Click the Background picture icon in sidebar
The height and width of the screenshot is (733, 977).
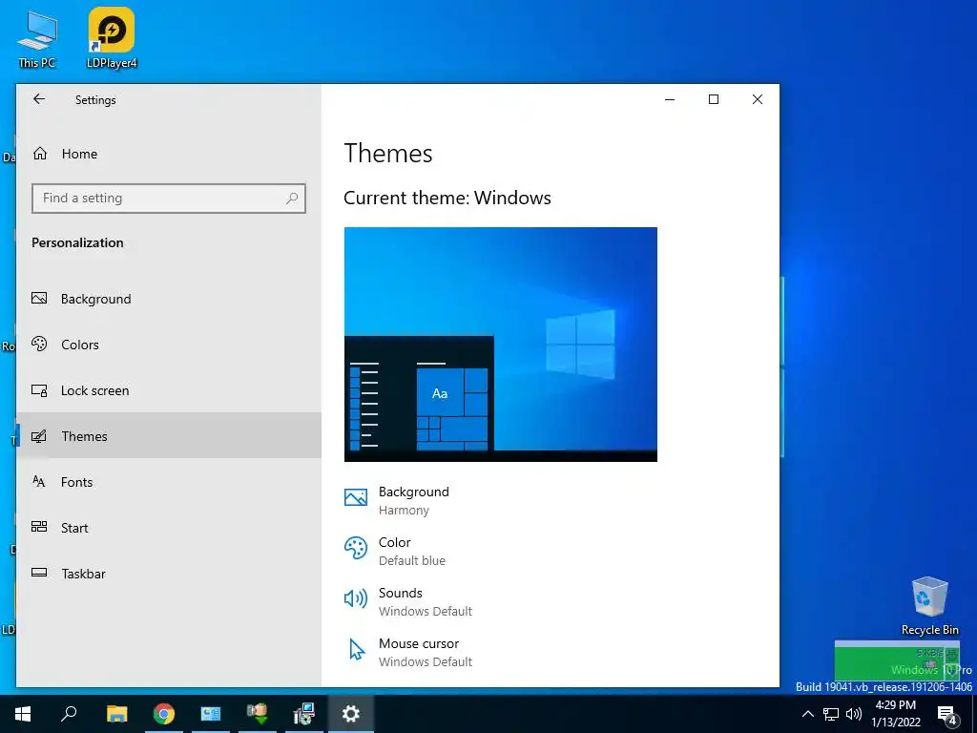(x=39, y=298)
